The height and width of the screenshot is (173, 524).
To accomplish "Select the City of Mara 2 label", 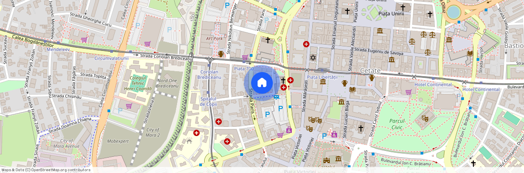I will pyautogui.click(x=153, y=132).
